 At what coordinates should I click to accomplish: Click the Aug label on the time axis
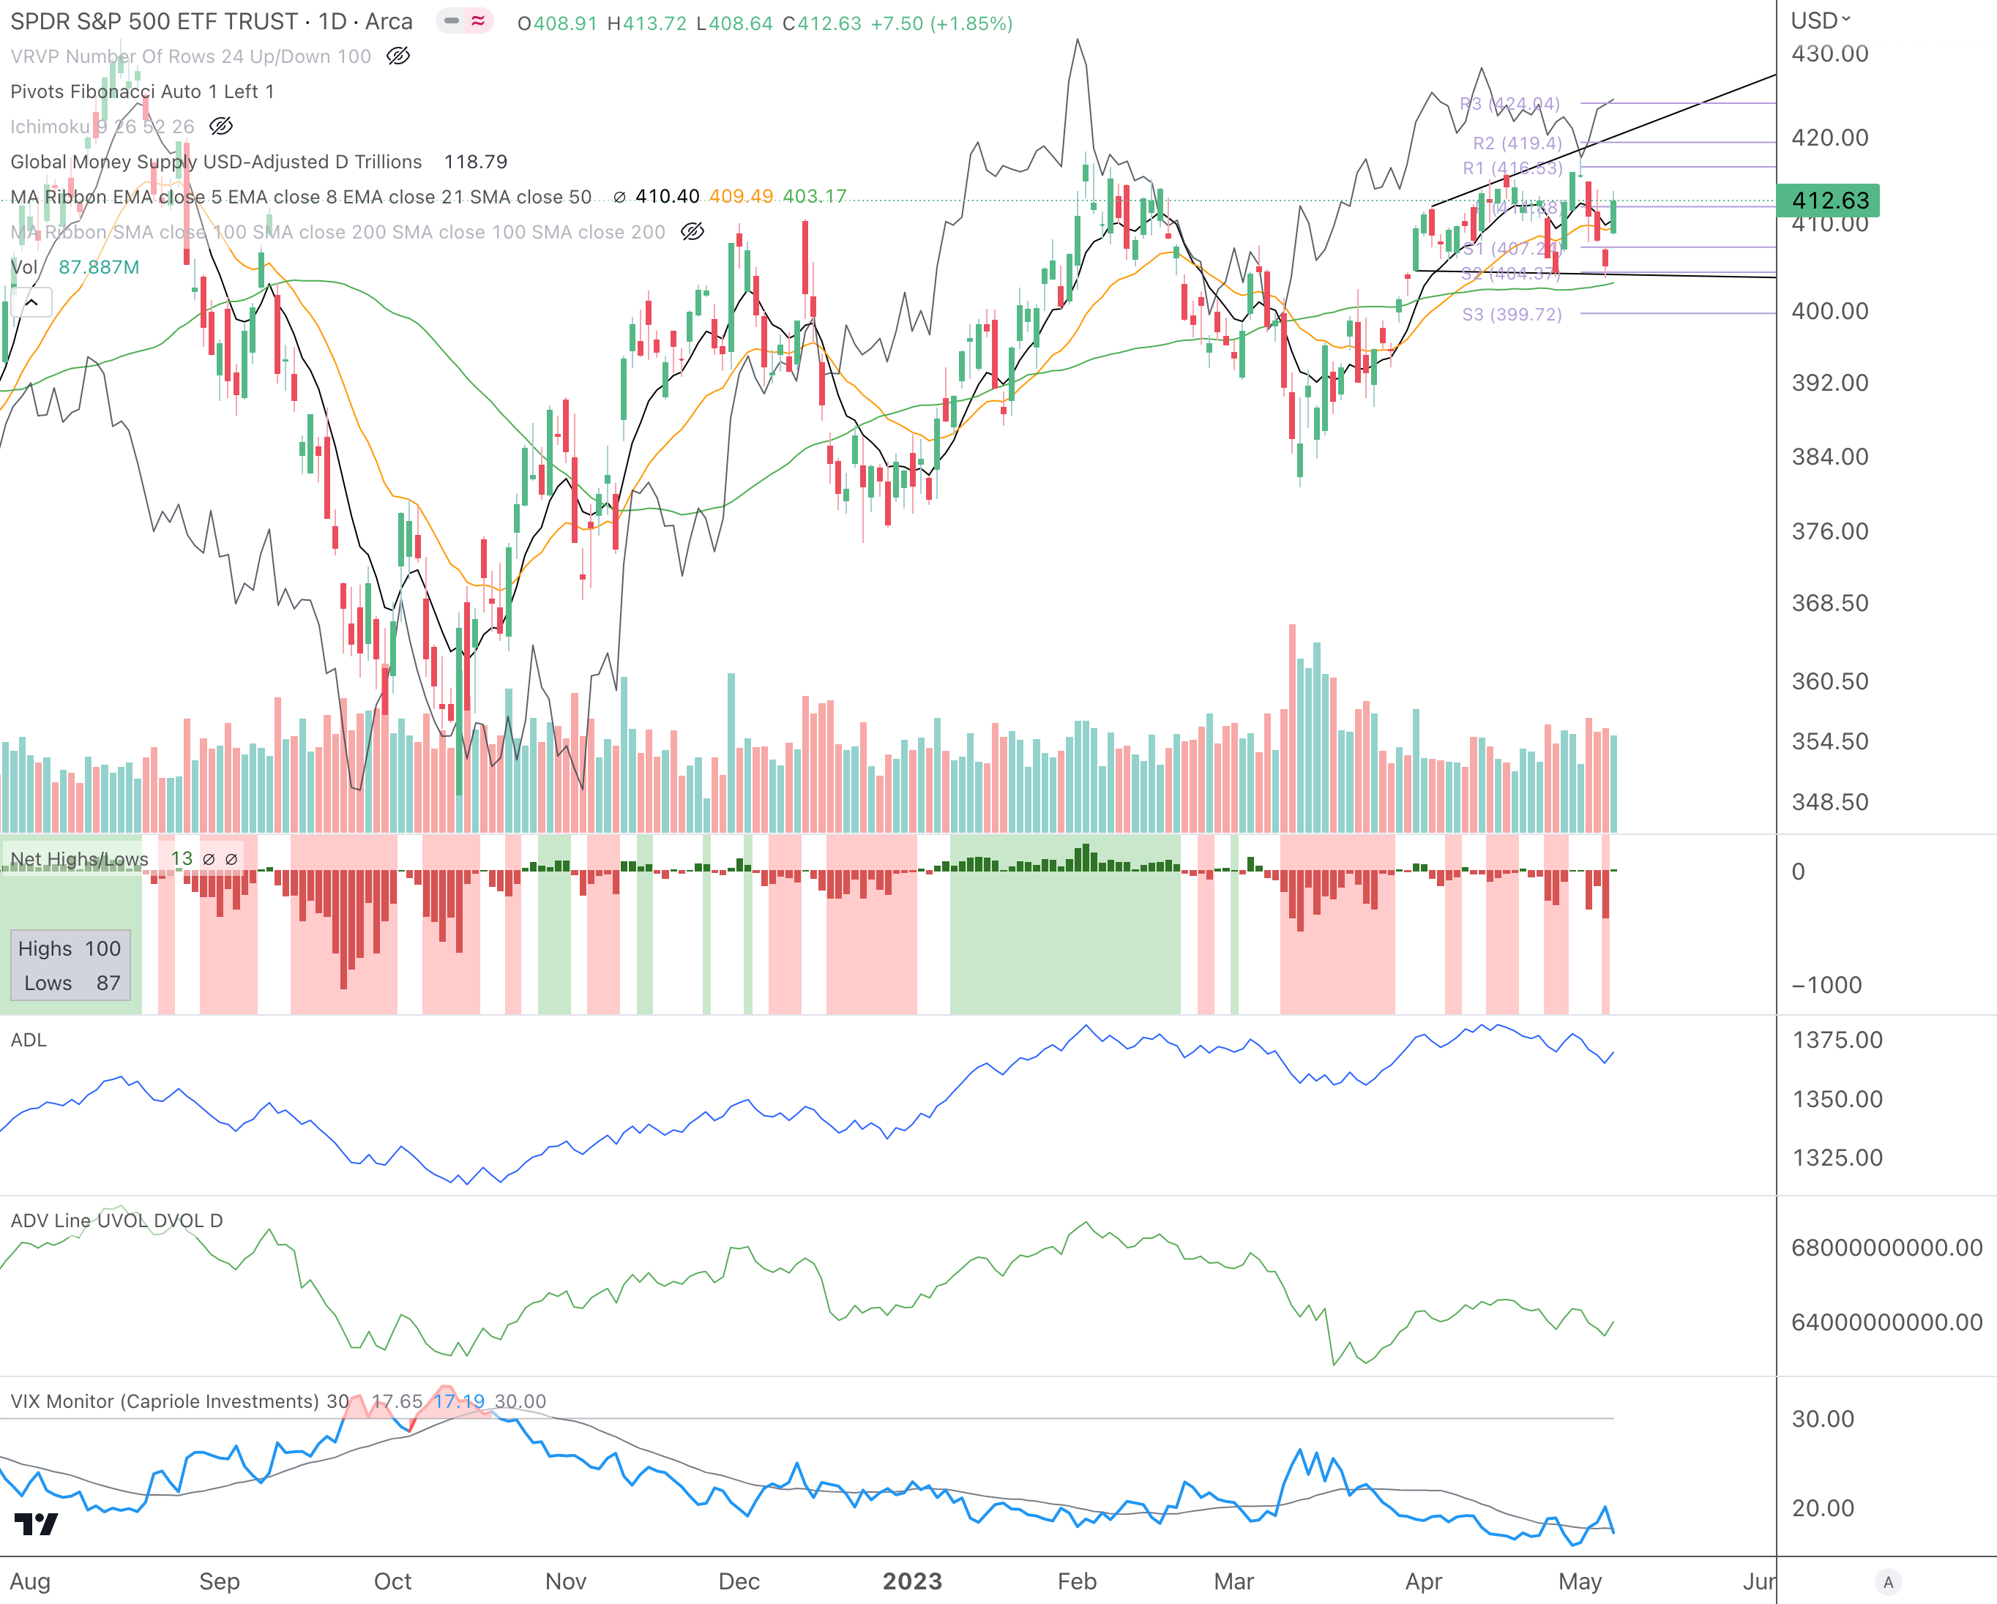31,1582
